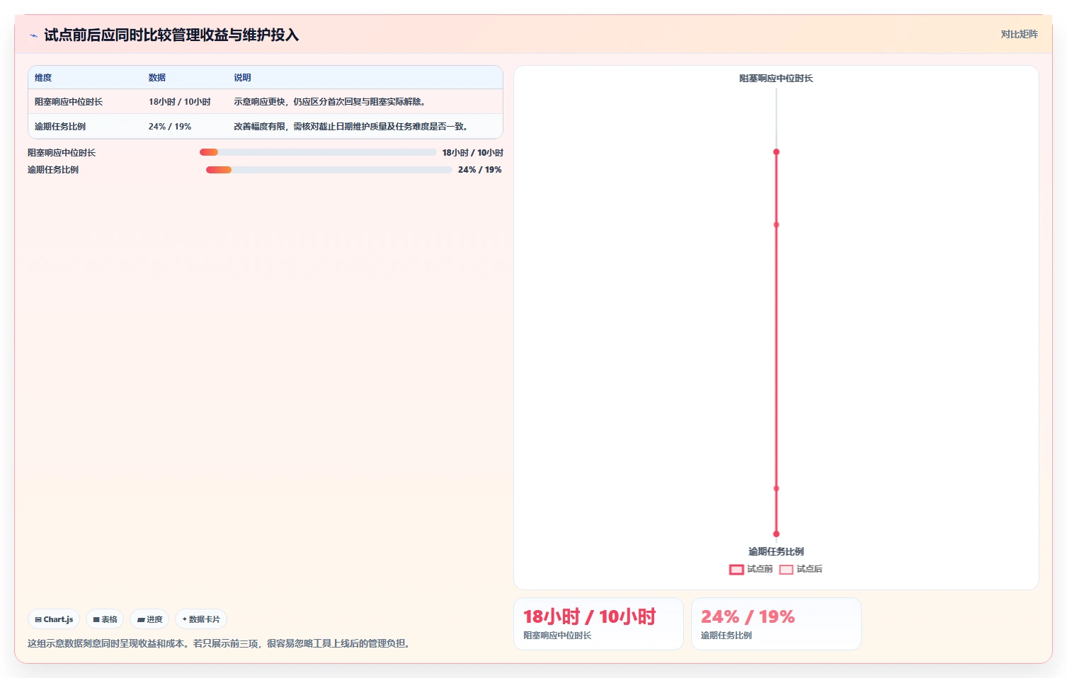The image size is (1067, 678).
Task: Click description starting 改善幅度有限
Action: (x=352, y=127)
